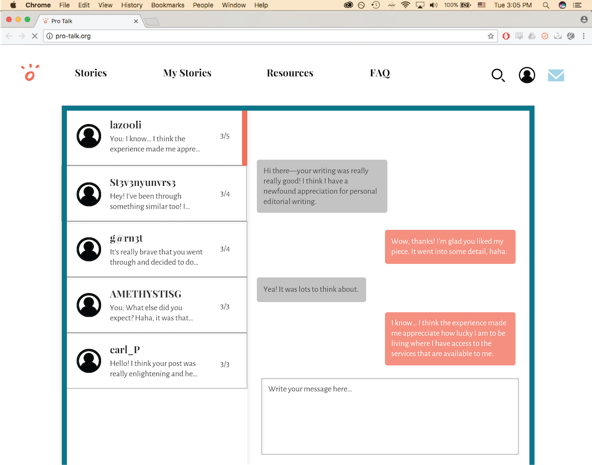Open the History menu
592x465 pixels.
click(x=132, y=5)
